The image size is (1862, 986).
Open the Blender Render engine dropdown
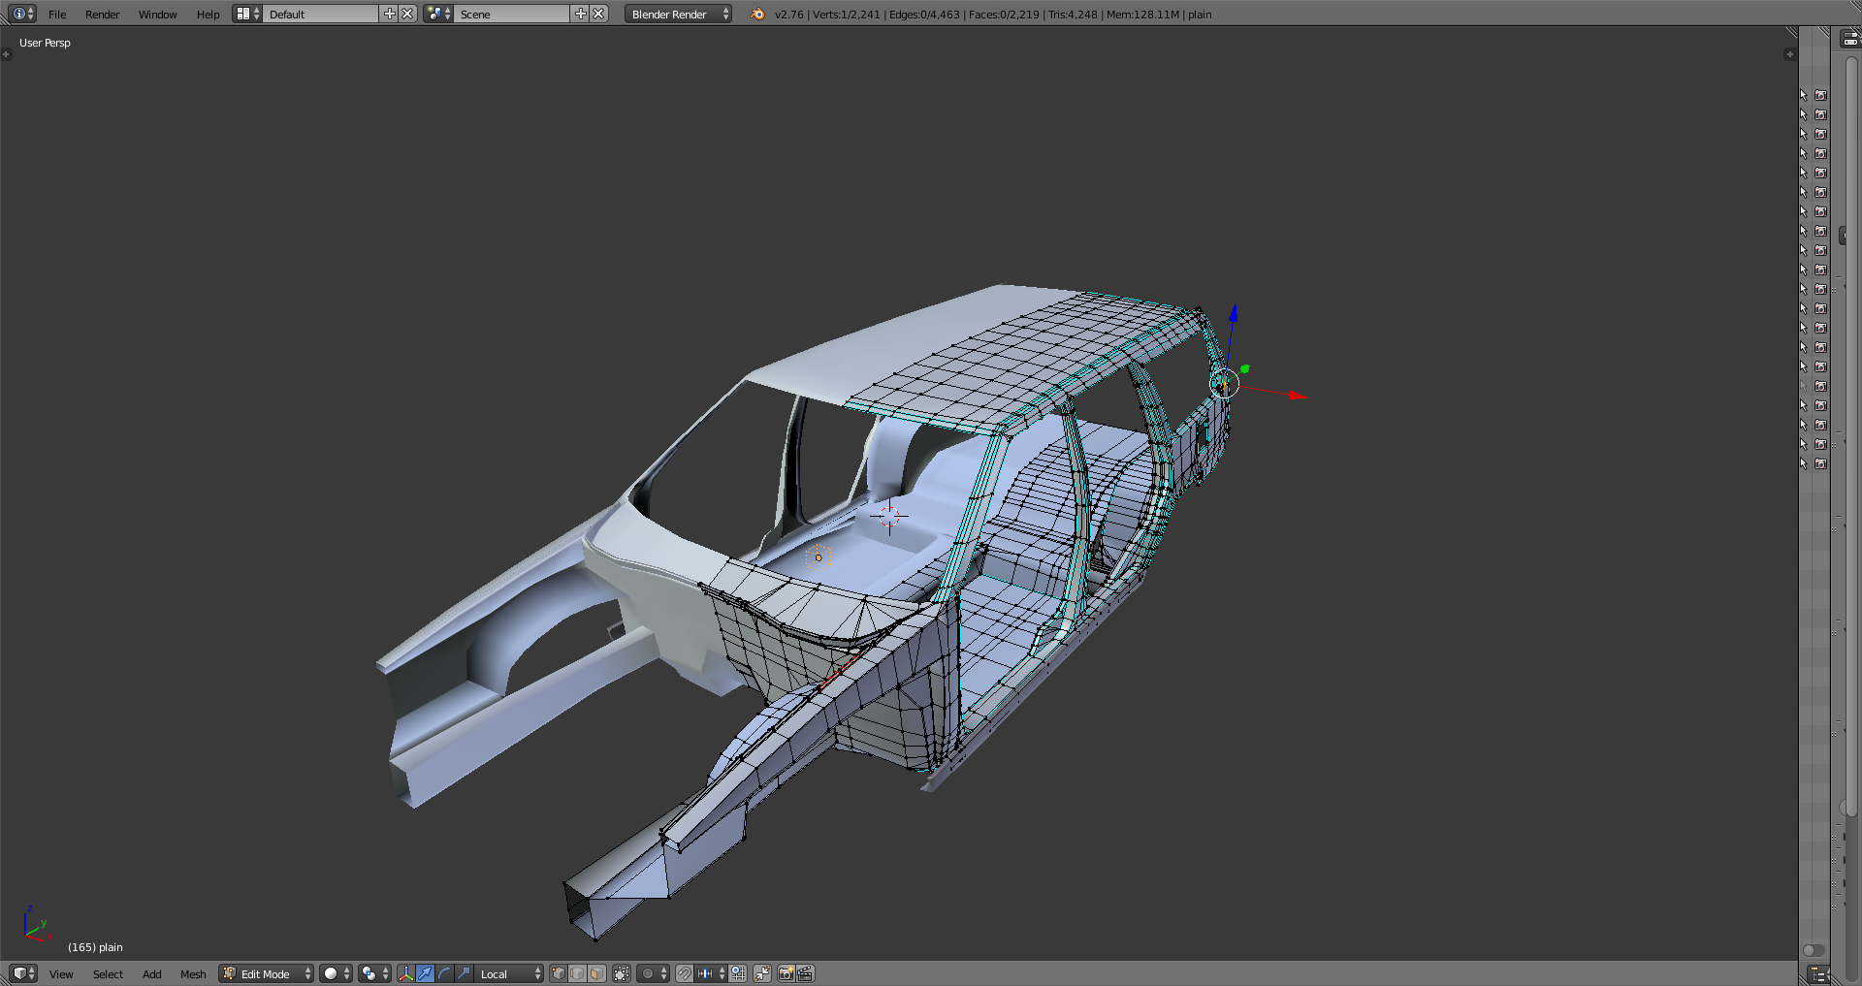click(678, 14)
